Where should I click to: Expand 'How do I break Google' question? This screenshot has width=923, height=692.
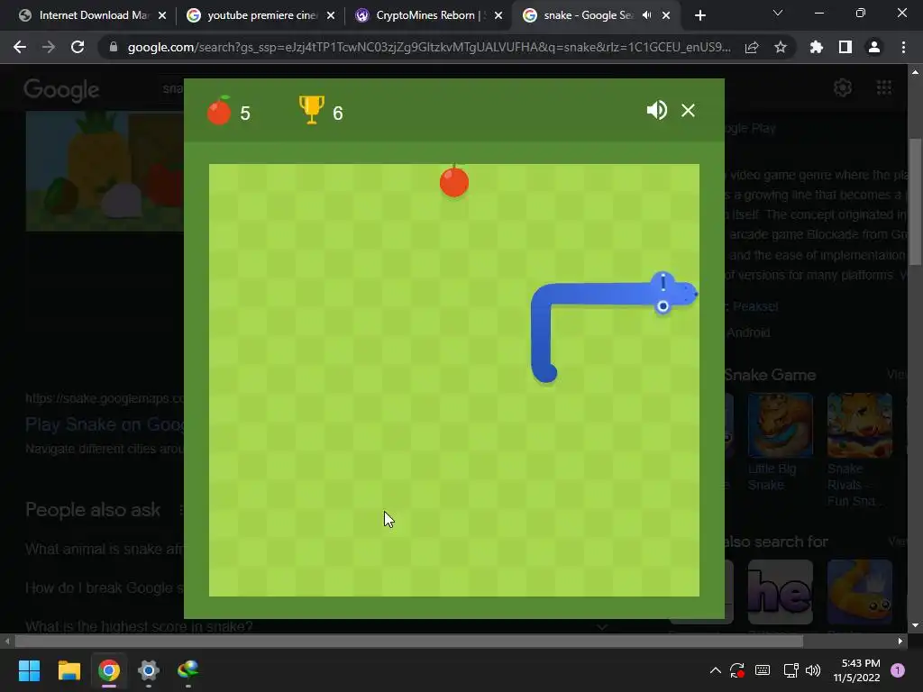[x=105, y=587]
